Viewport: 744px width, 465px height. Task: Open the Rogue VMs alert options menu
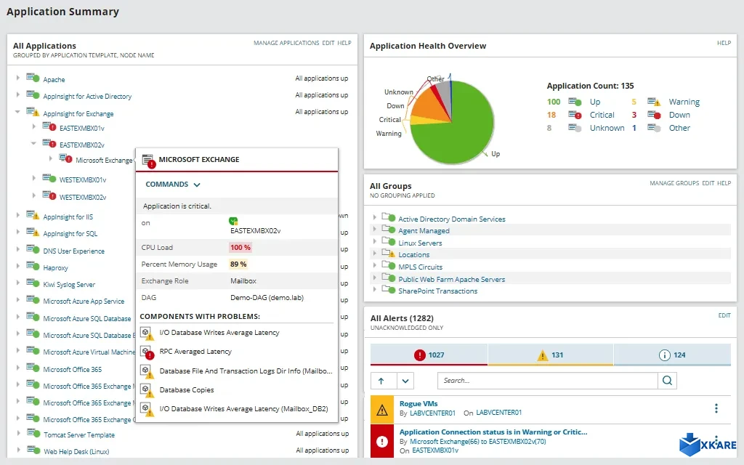(716, 408)
